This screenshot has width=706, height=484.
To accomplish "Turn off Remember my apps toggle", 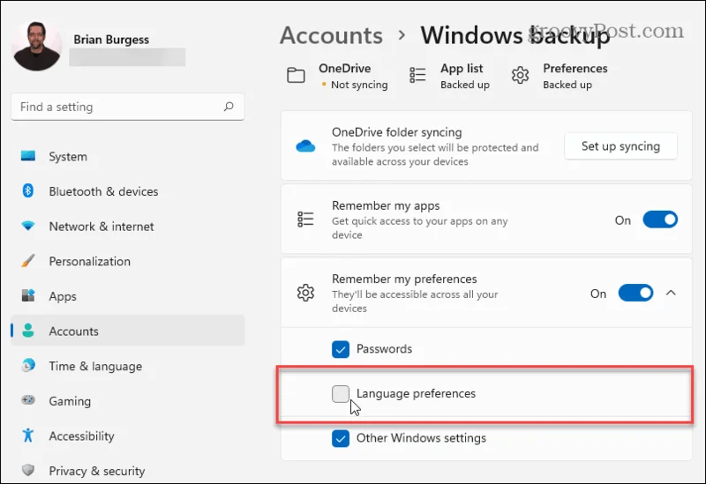I will tap(660, 220).
